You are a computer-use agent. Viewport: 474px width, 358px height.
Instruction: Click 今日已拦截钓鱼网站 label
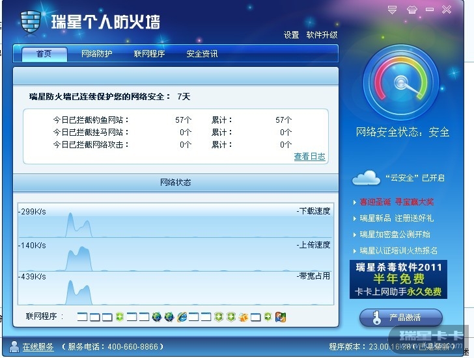tap(91, 120)
